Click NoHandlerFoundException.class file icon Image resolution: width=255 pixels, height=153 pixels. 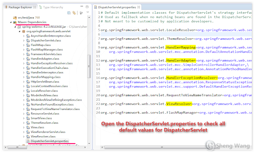coord(28,105)
